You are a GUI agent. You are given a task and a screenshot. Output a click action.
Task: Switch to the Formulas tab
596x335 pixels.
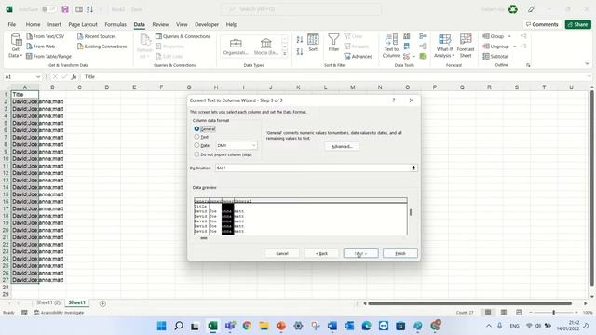coord(115,24)
